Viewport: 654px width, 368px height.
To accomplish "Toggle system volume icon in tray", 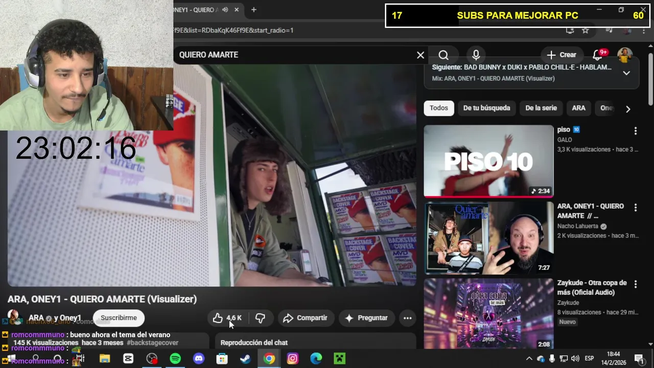I will coord(575,359).
